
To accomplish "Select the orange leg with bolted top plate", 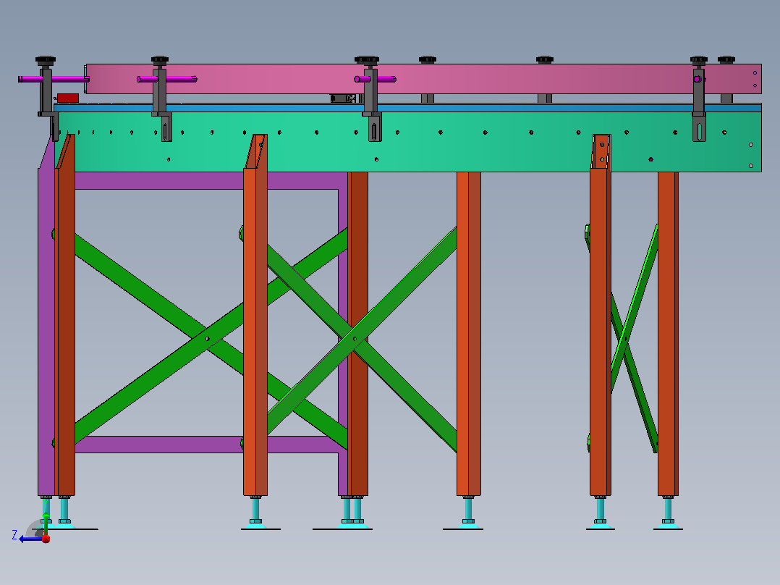I will tap(601, 315).
